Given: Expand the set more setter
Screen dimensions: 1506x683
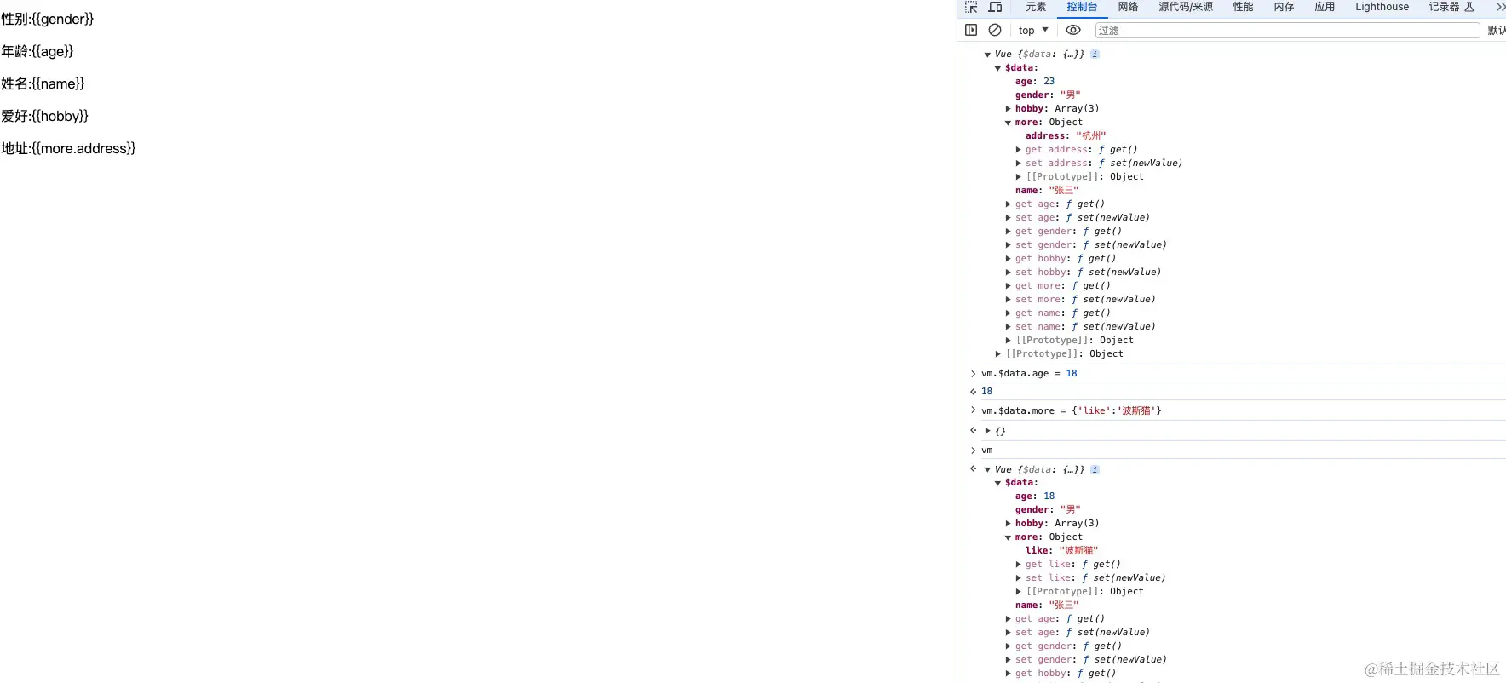Looking at the screenshot, I should pos(1009,300).
